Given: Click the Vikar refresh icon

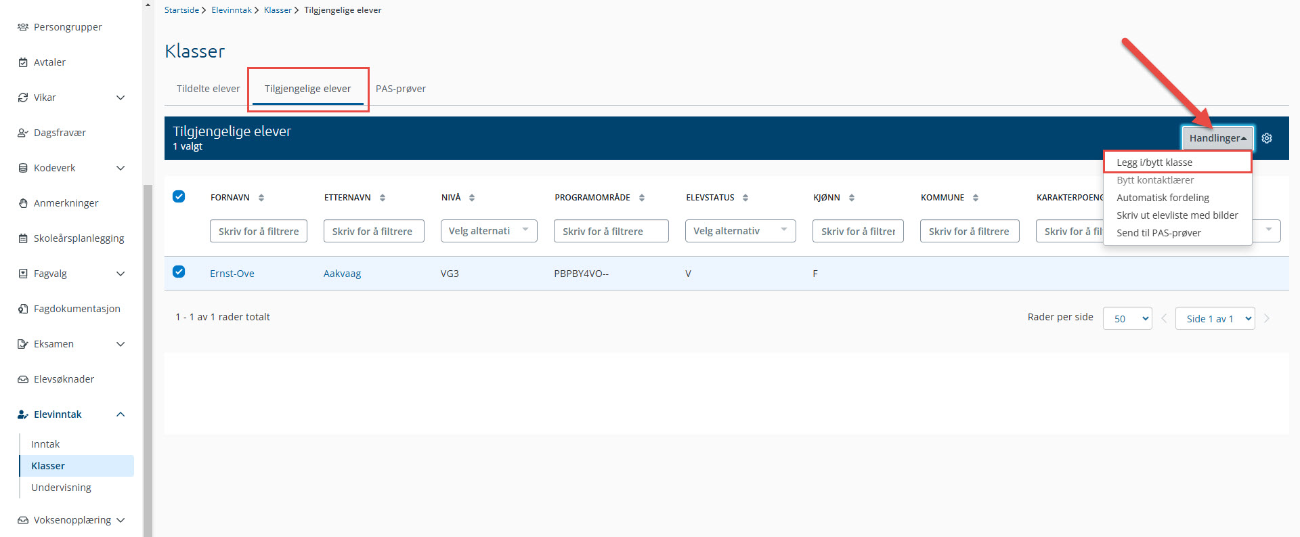Looking at the screenshot, I should [23, 98].
